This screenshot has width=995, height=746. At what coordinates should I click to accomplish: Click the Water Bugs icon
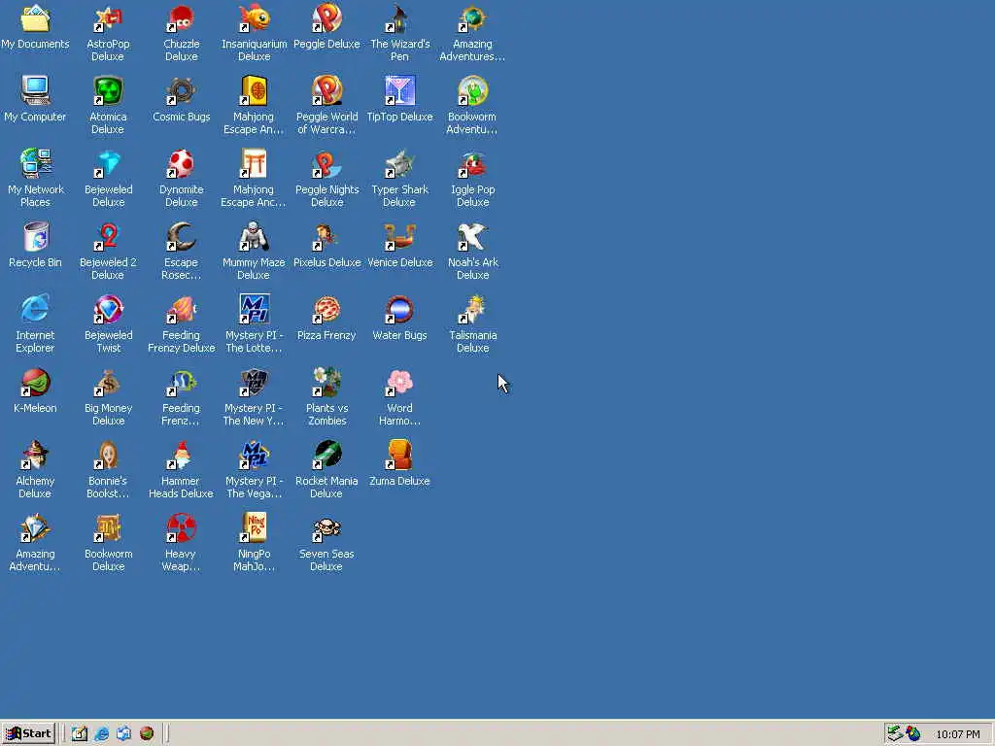point(399,310)
